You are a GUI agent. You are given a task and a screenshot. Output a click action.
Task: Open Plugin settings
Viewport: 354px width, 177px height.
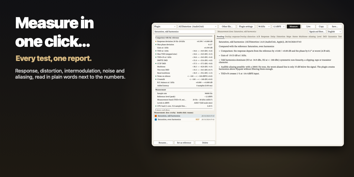[x=246, y=27]
